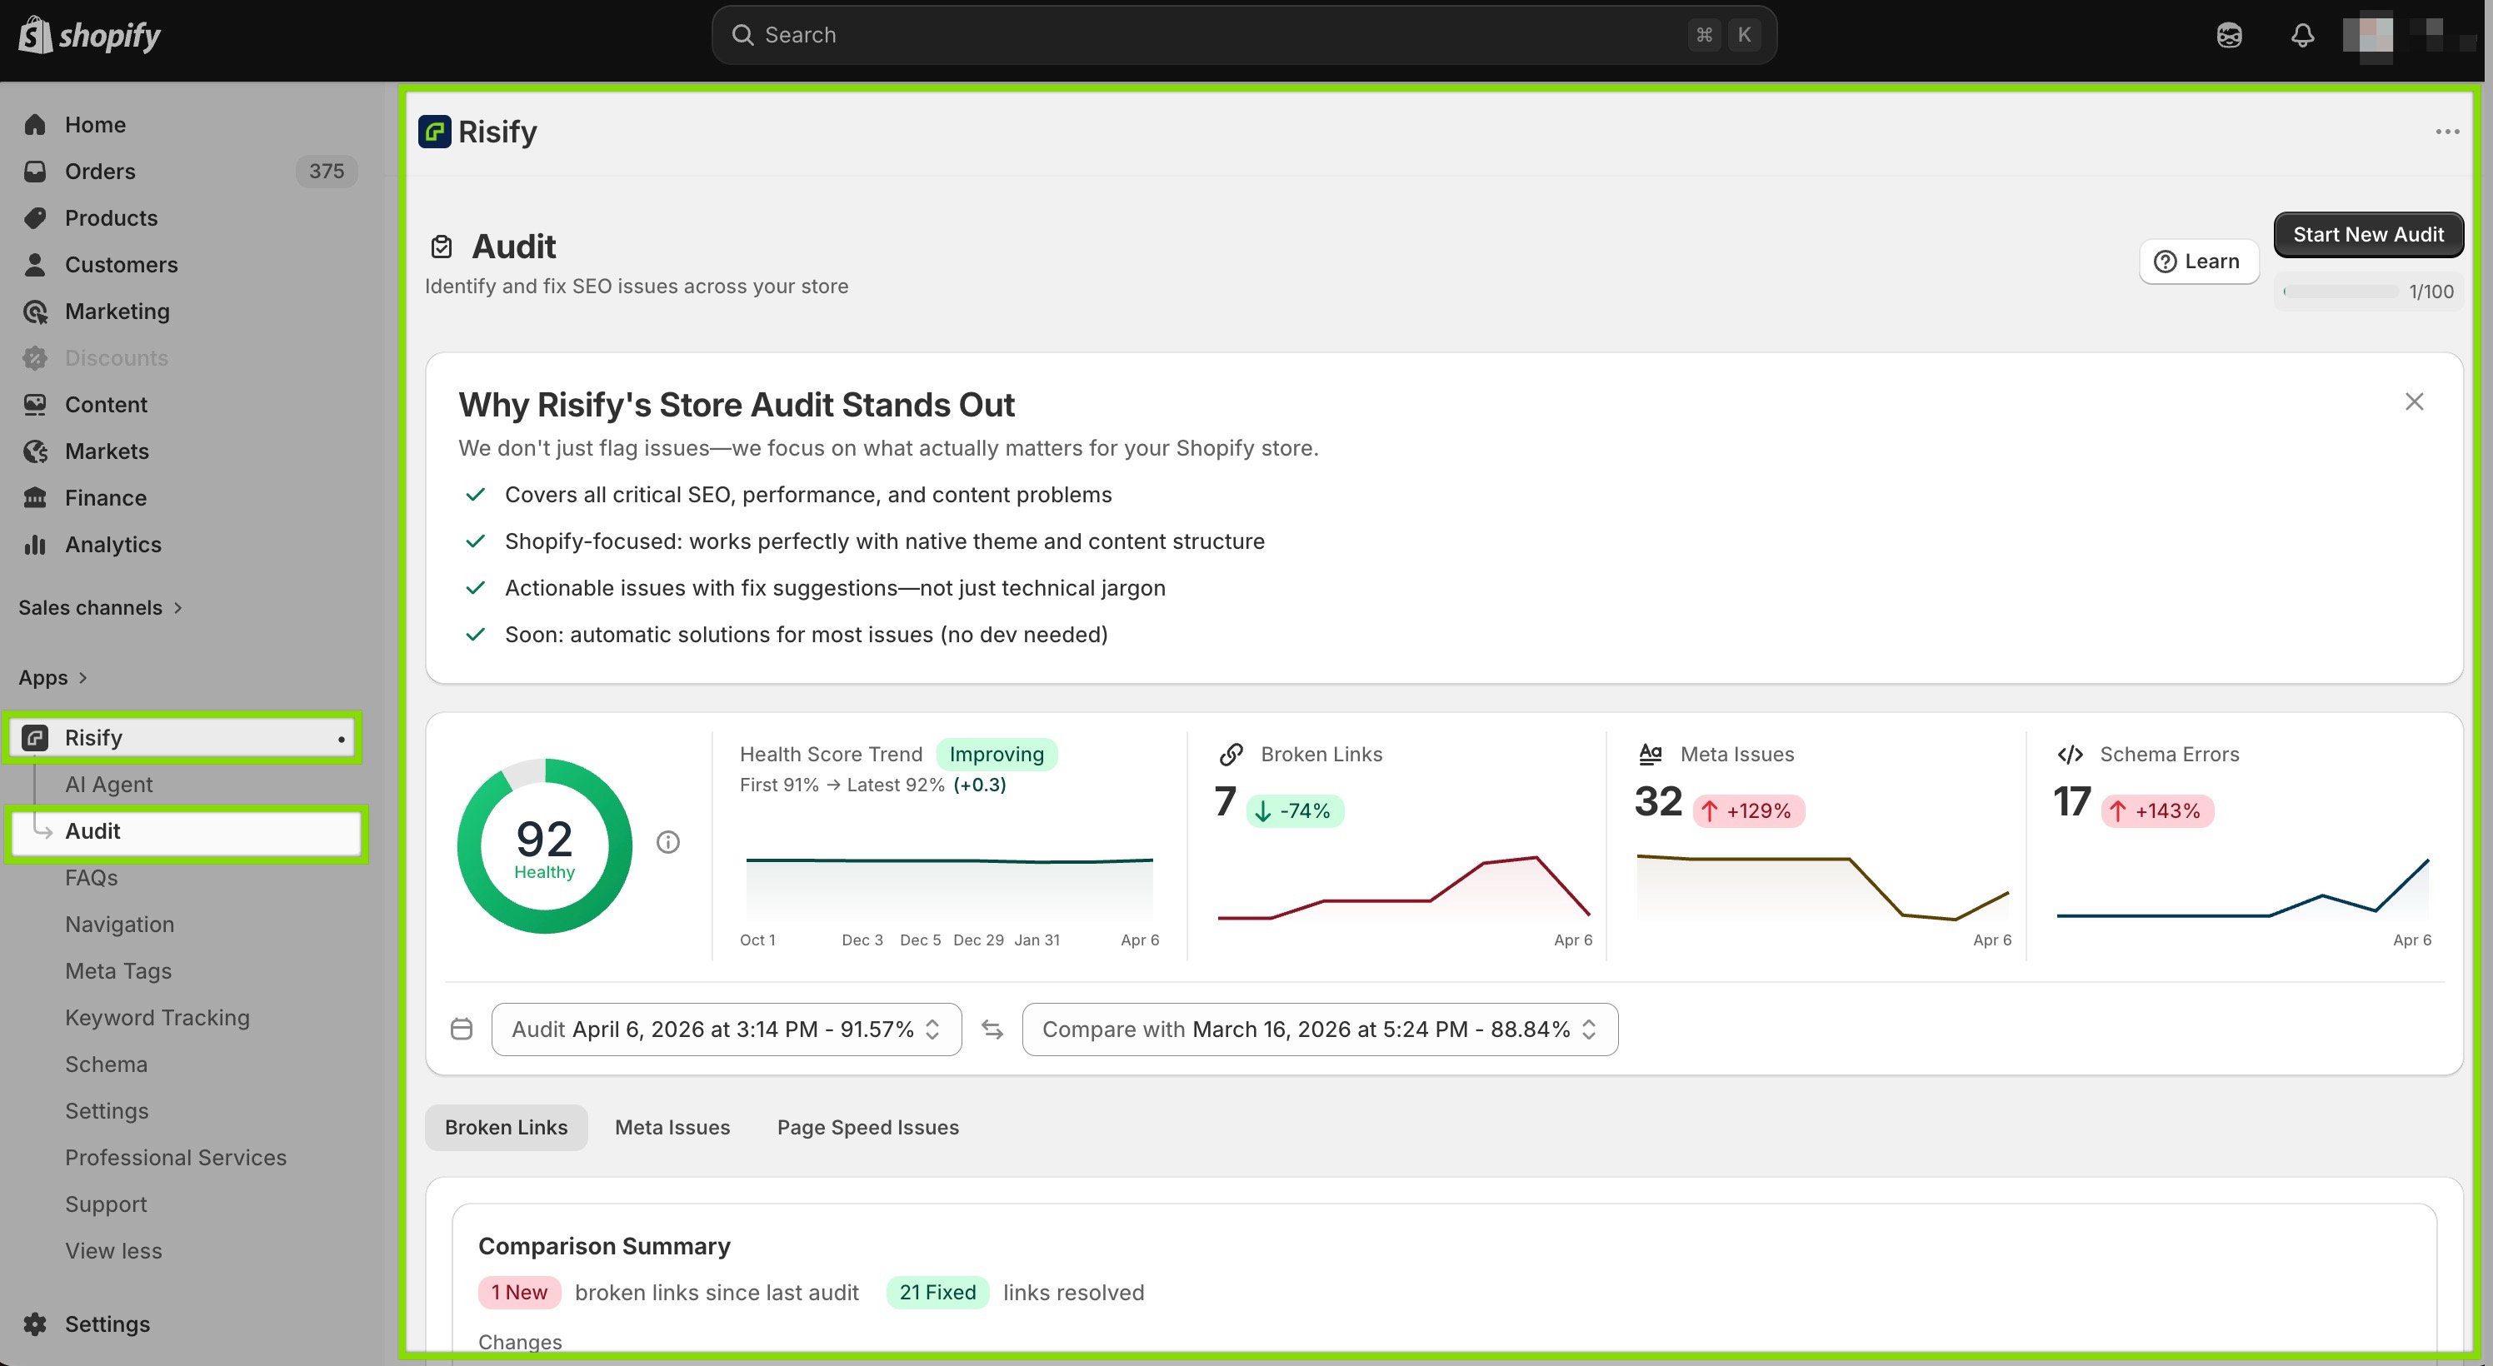Screen dimensions: 2493x1366
Task: Open the Audit April 6, 2026 dropdown
Action: pyautogui.click(x=726, y=1029)
